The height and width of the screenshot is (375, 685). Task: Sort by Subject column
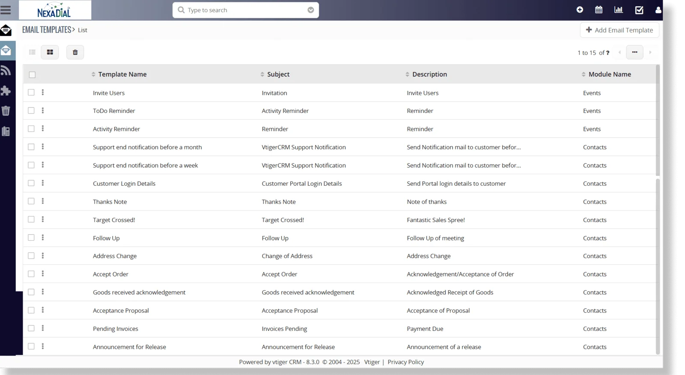tap(275, 74)
